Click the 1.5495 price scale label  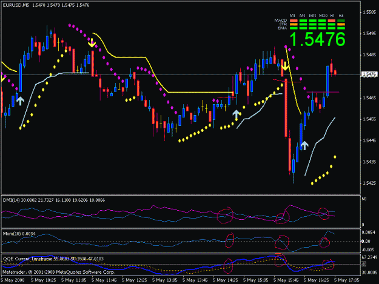(x=369, y=33)
